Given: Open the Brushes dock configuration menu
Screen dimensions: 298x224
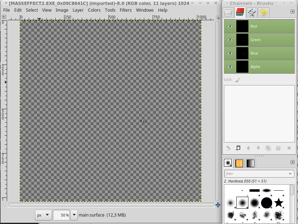Looking at the screenshot, I should coord(292,162).
